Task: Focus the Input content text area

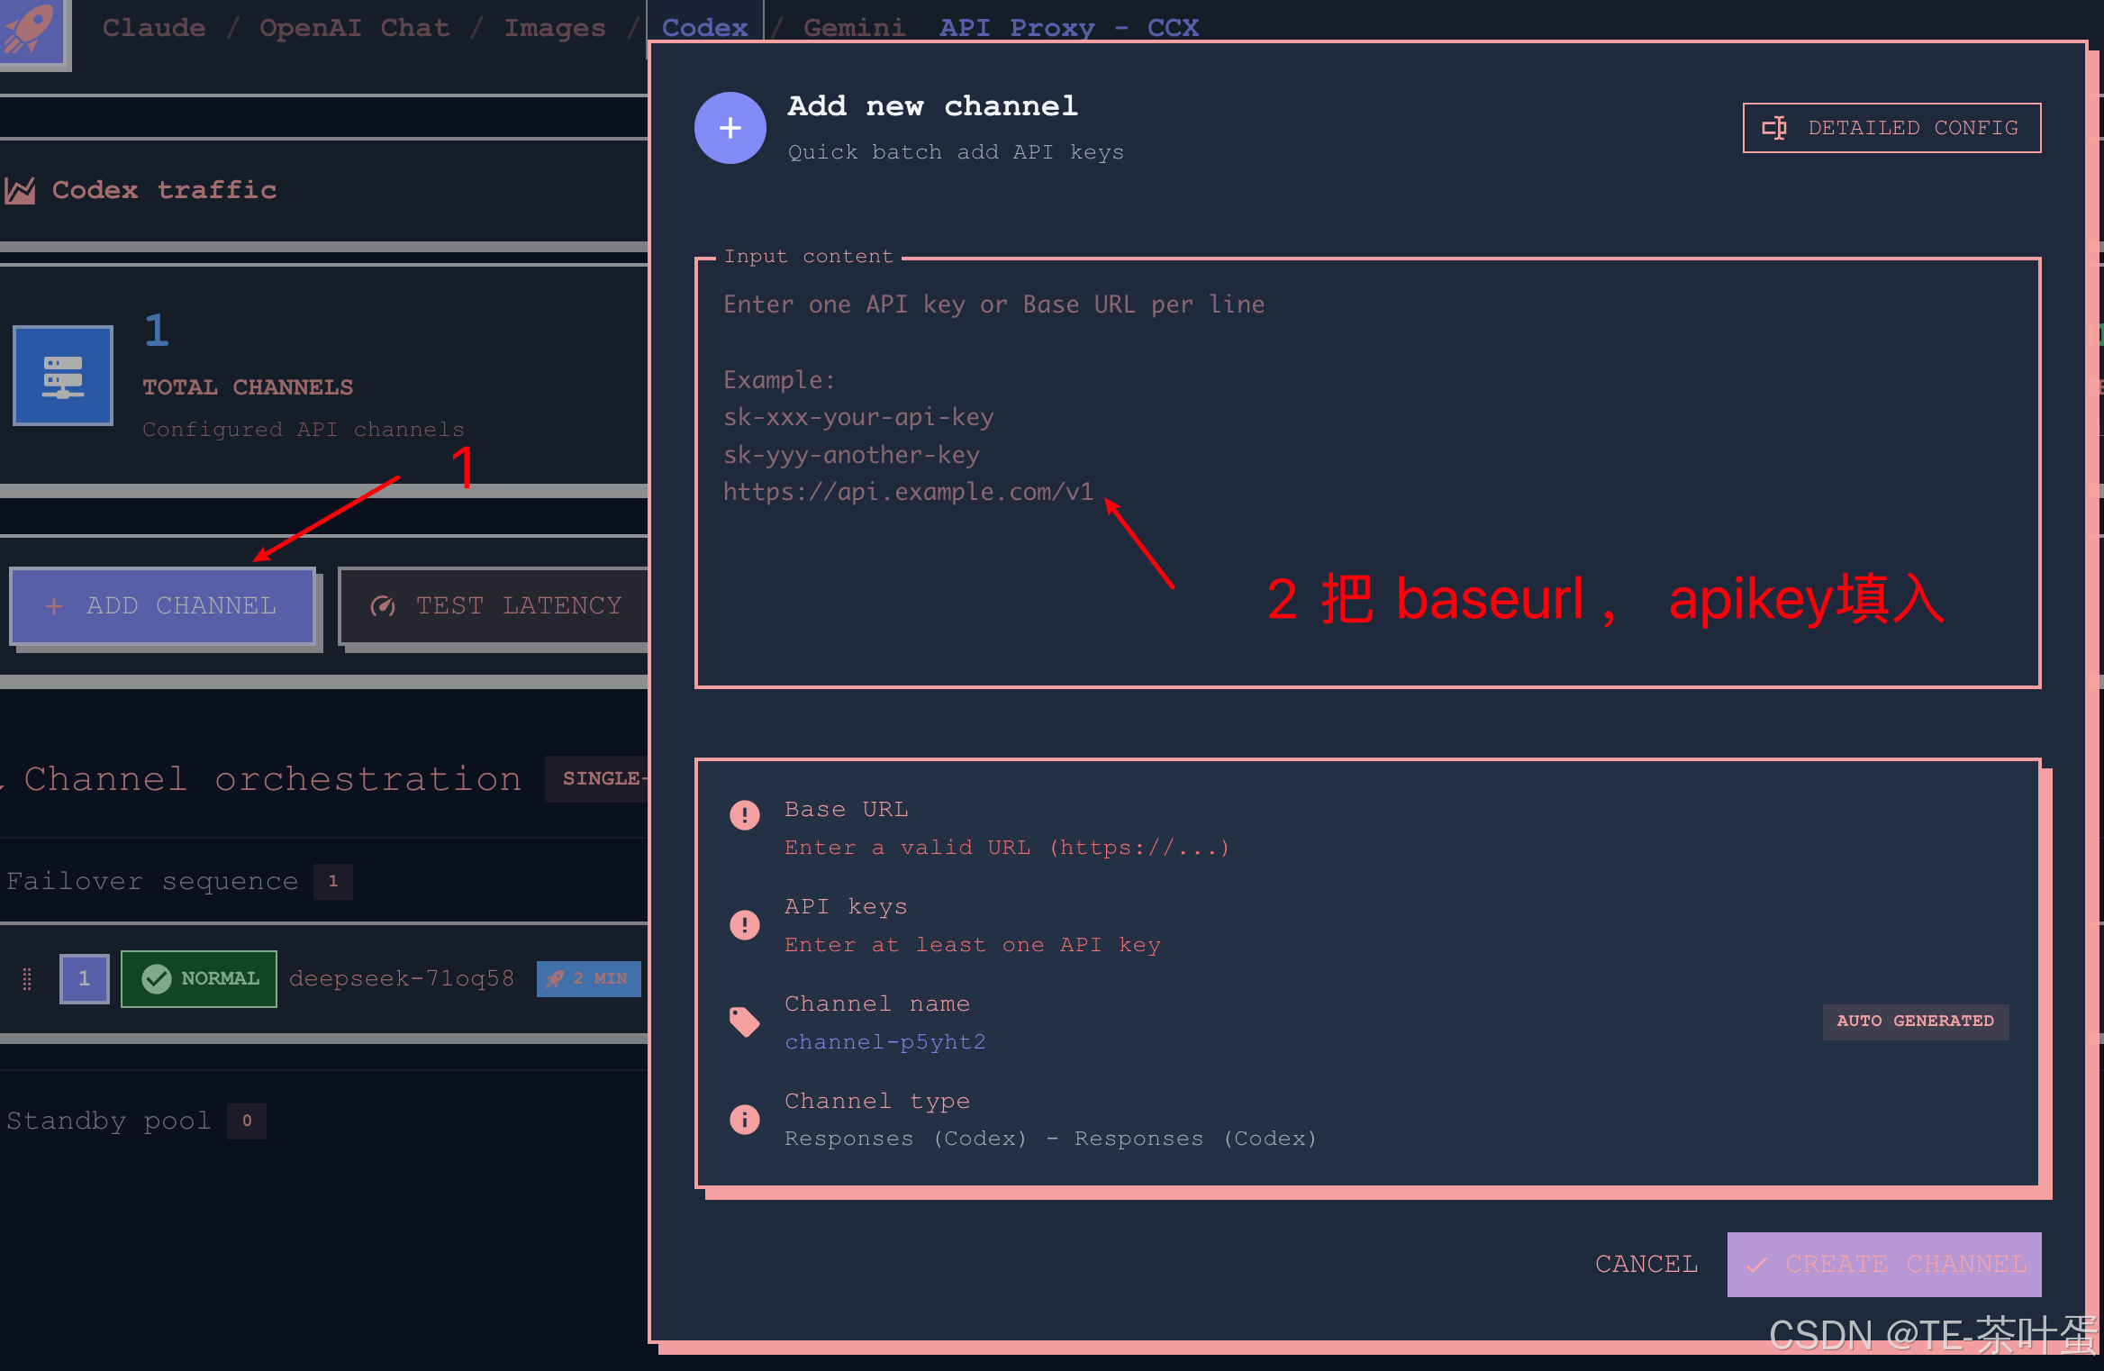Action: pos(1367,474)
